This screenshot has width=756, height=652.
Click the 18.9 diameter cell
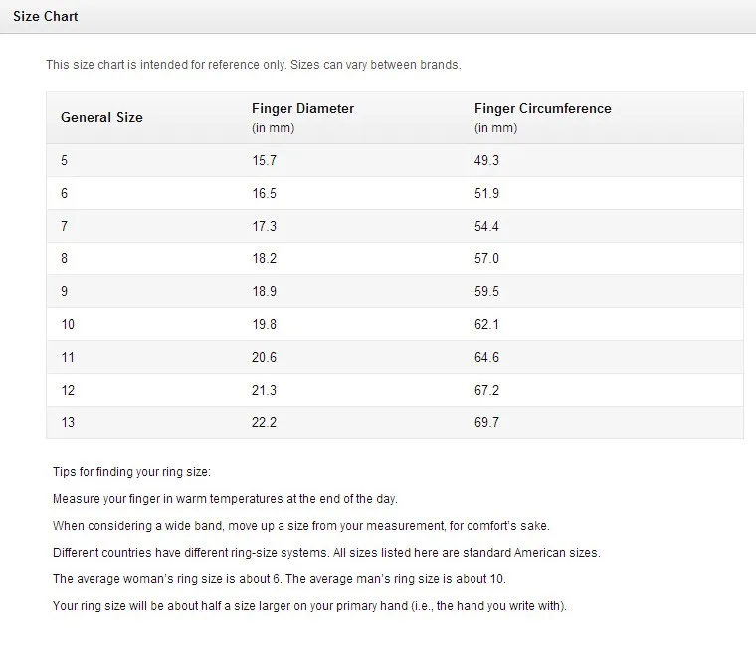tap(265, 291)
